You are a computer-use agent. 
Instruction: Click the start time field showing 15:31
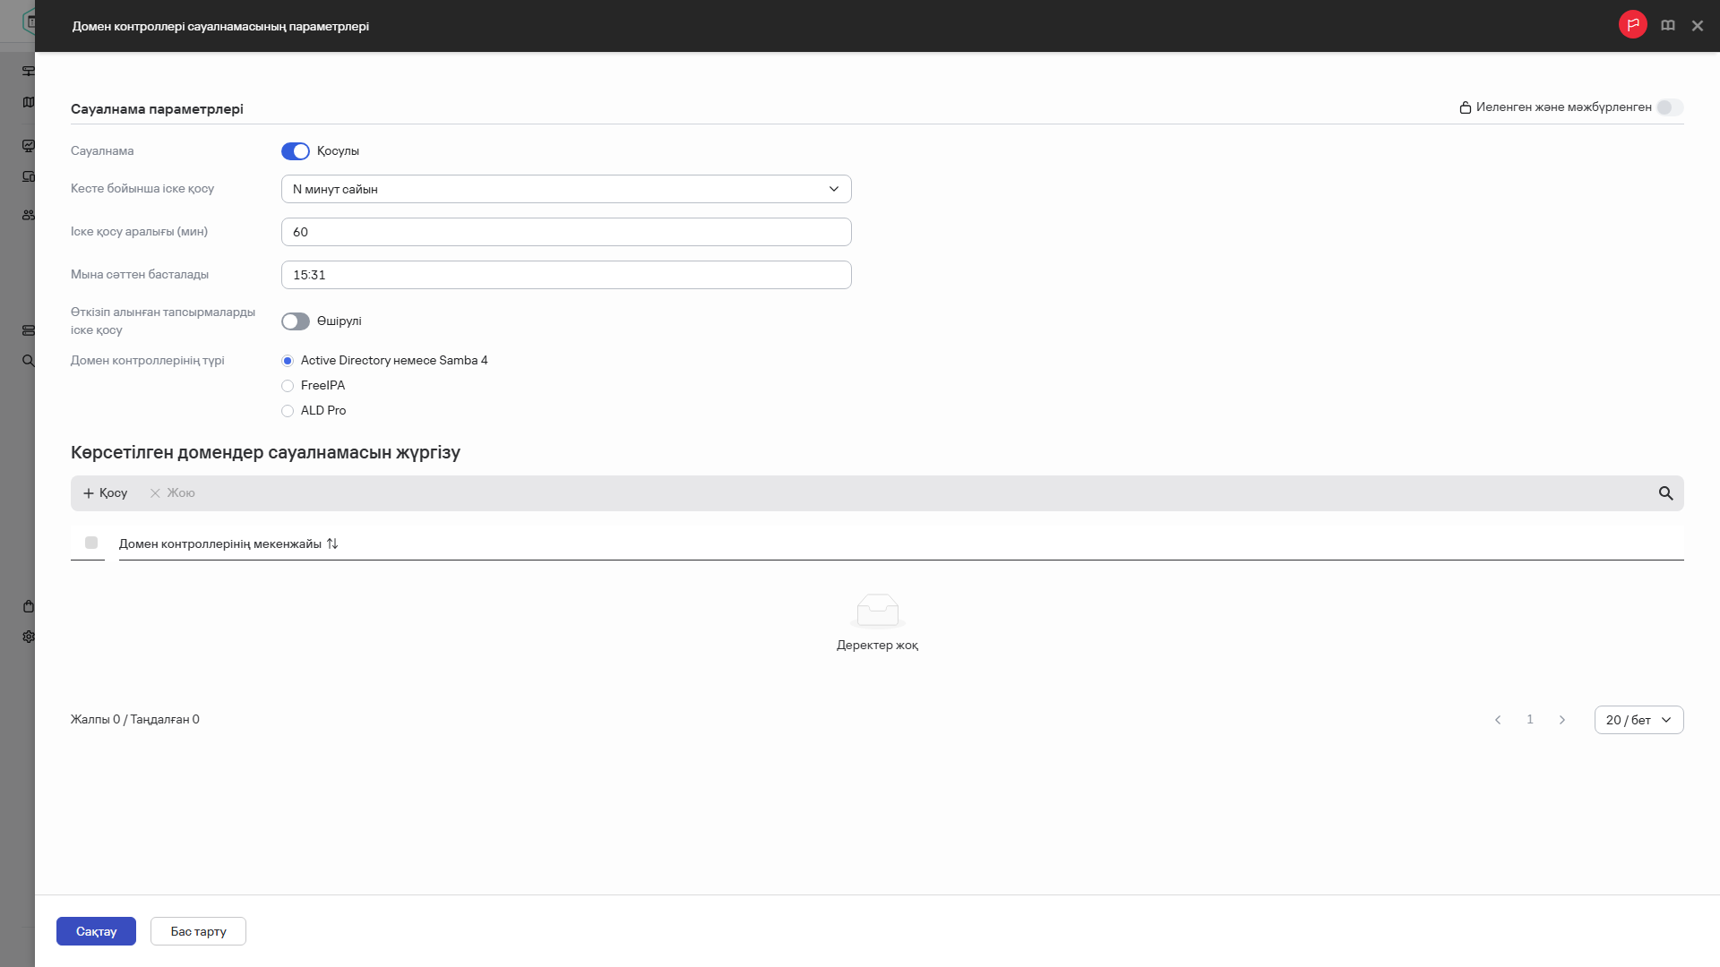565,275
